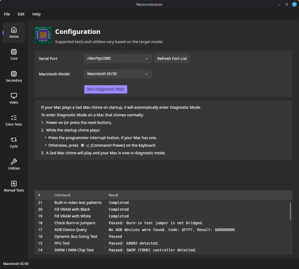Open the Extra Tests checklist icon
The height and width of the screenshot is (269, 299).
click(14, 120)
